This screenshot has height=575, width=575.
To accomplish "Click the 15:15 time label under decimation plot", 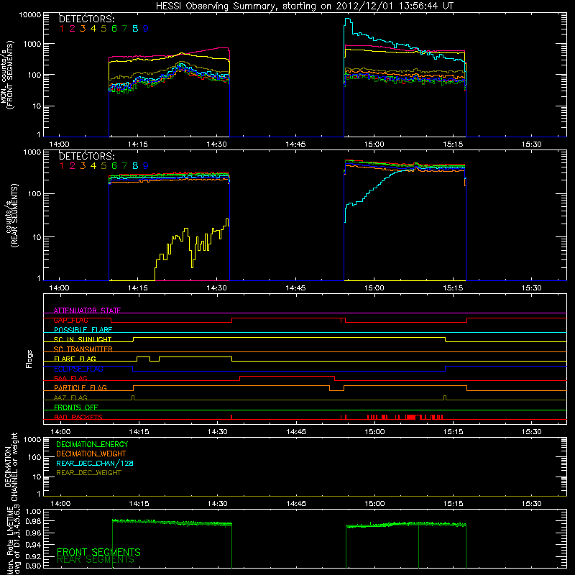I will [x=454, y=504].
